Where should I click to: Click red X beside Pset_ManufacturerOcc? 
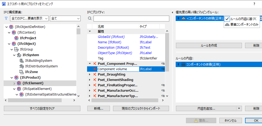pos(95,90)
